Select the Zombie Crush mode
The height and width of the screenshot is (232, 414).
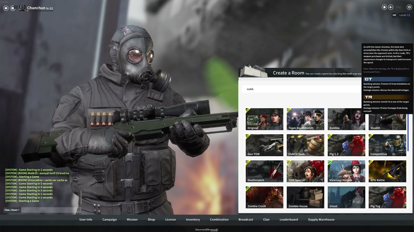tap(264, 198)
